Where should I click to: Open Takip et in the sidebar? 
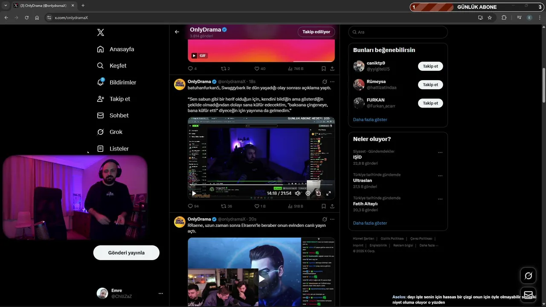point(113,99)
